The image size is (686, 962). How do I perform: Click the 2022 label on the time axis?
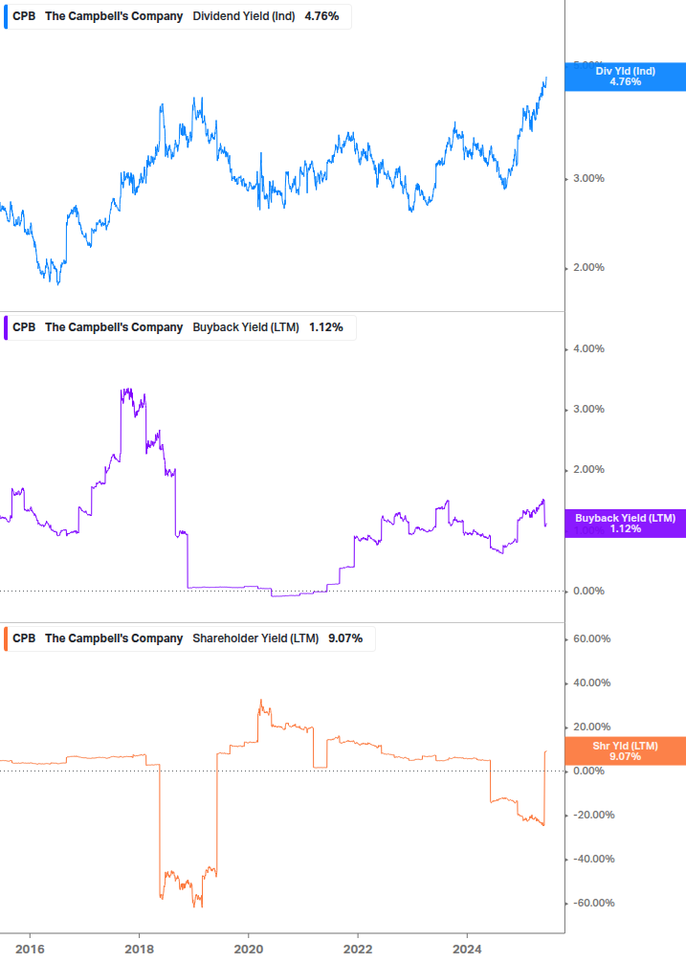click(x=358, y=950)
